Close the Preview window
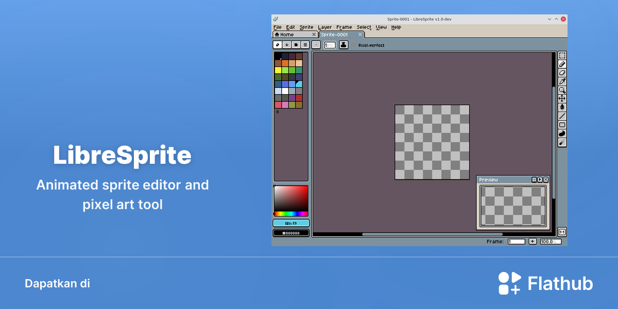The width and height of the screenshot is (618, 309). pyautogui.click(x=546, y=180)
